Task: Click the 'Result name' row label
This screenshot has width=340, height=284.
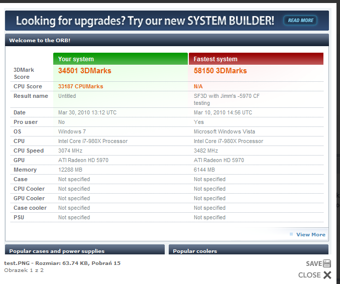Action: tap(31, 96)
